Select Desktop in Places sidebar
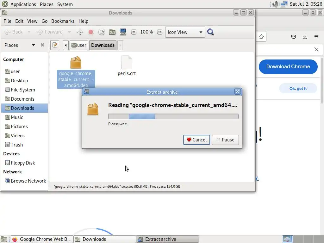Viewport: 324px width, 243px height. (24, 81)
